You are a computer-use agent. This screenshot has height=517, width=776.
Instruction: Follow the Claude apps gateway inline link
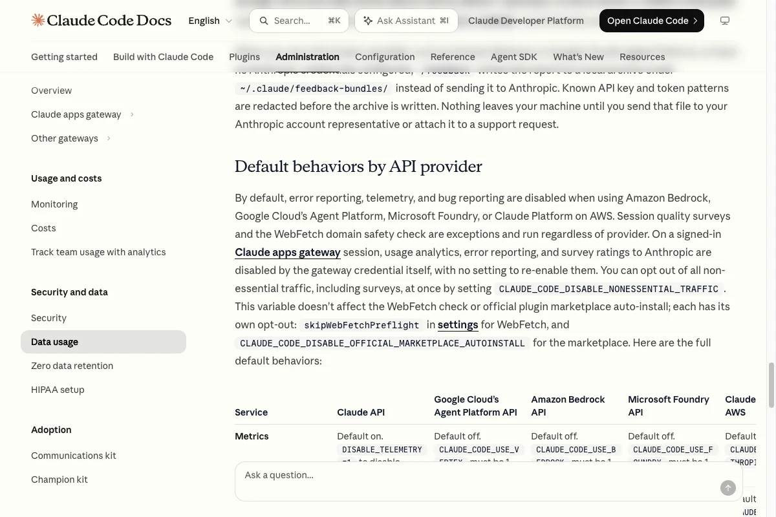pos(288,252)
